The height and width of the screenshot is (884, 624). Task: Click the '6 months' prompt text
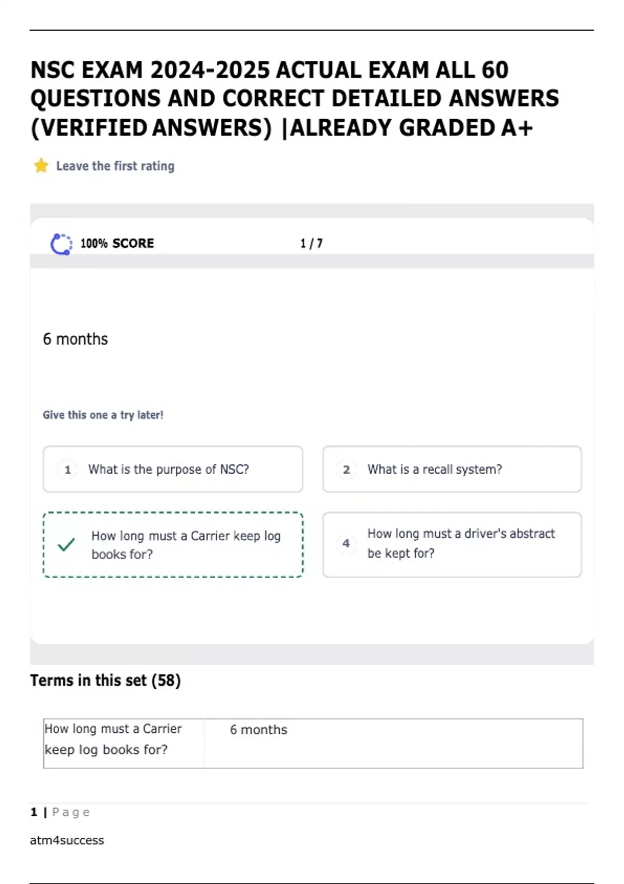pos(75,339)
